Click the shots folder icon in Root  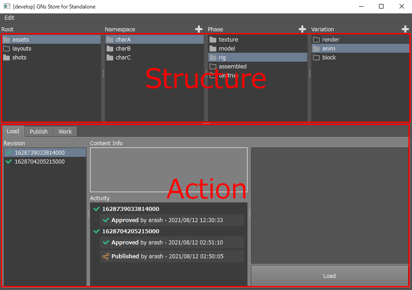7,58
